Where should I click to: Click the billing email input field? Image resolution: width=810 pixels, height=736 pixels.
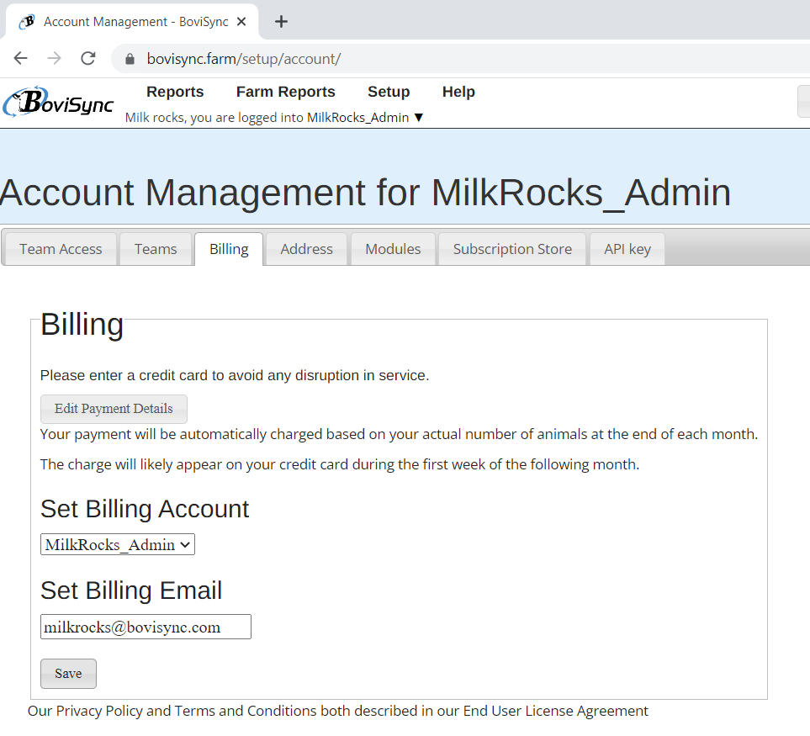point(146,627)
